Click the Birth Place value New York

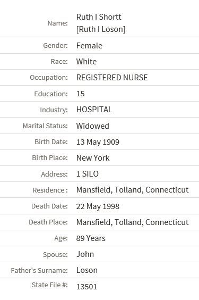(93, 158)
